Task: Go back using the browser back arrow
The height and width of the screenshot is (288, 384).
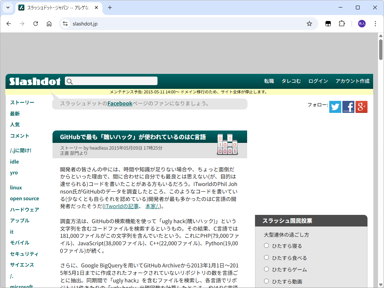Action: pos(9,23)
